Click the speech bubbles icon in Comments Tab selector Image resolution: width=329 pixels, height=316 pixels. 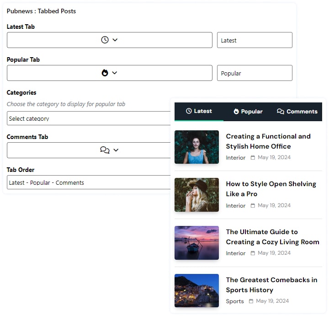coord(105,150)
